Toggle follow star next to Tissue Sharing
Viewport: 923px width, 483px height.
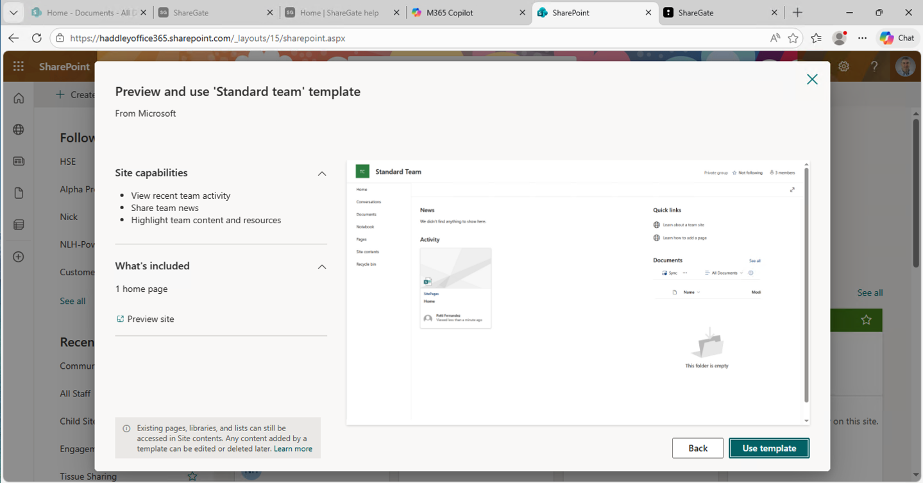point(192,477)
